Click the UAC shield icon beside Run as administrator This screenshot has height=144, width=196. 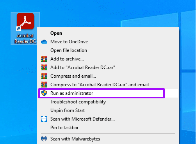click(44, 93)
